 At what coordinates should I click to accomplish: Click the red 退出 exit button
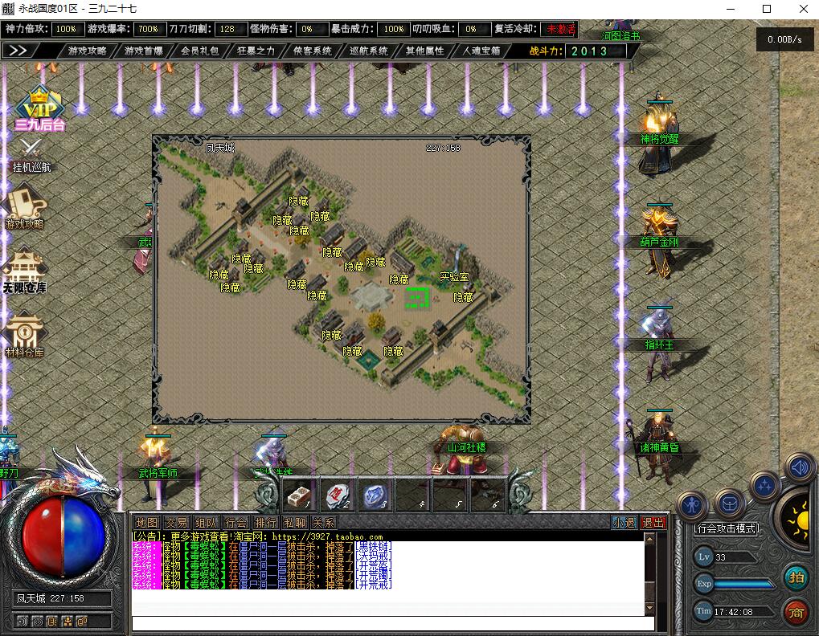(653, 523)
